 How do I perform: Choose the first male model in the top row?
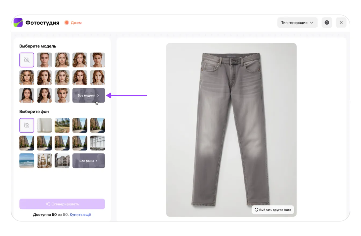(x=44, y=60)
